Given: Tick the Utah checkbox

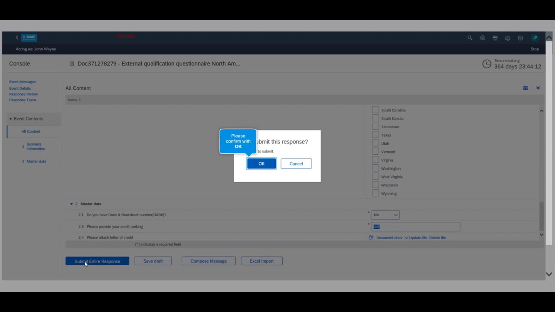Looking at the screenshot, I should pos(375,143).
